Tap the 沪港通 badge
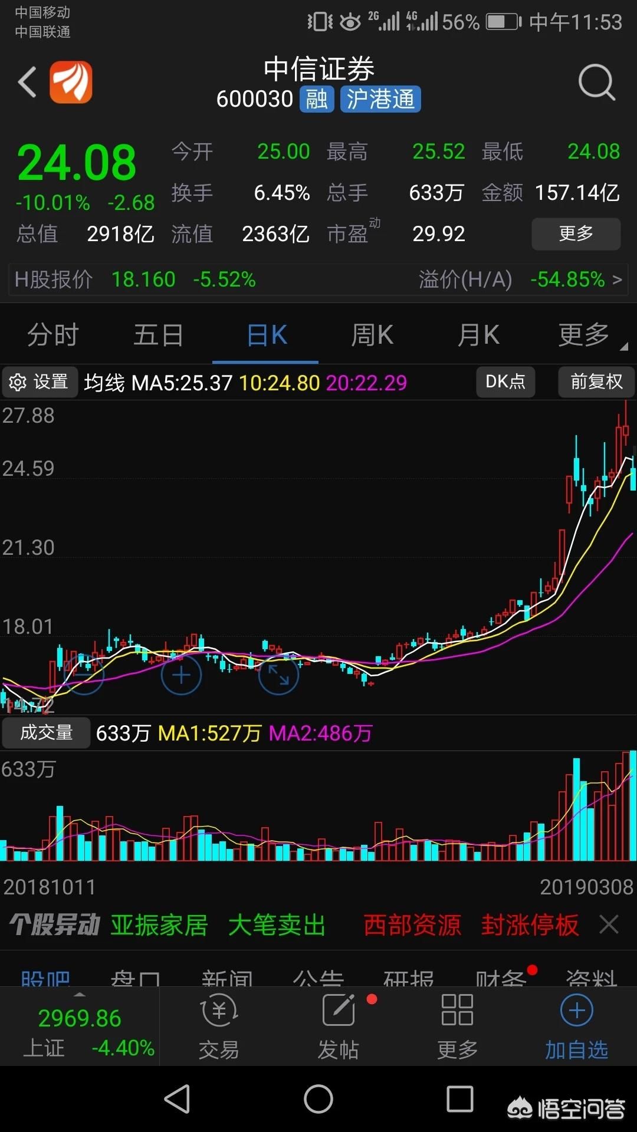 (380, 99)
